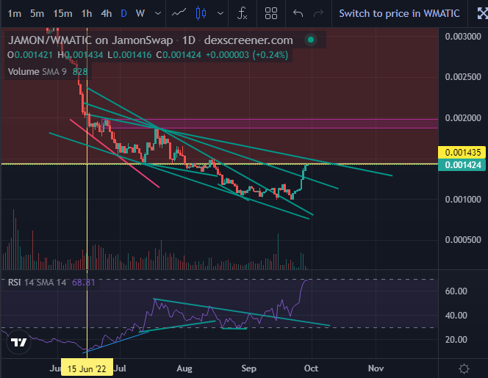Click the JAMON/WMATIC symbol title
The height and width of the screenshot is (378, 488).
pos(90,40)
